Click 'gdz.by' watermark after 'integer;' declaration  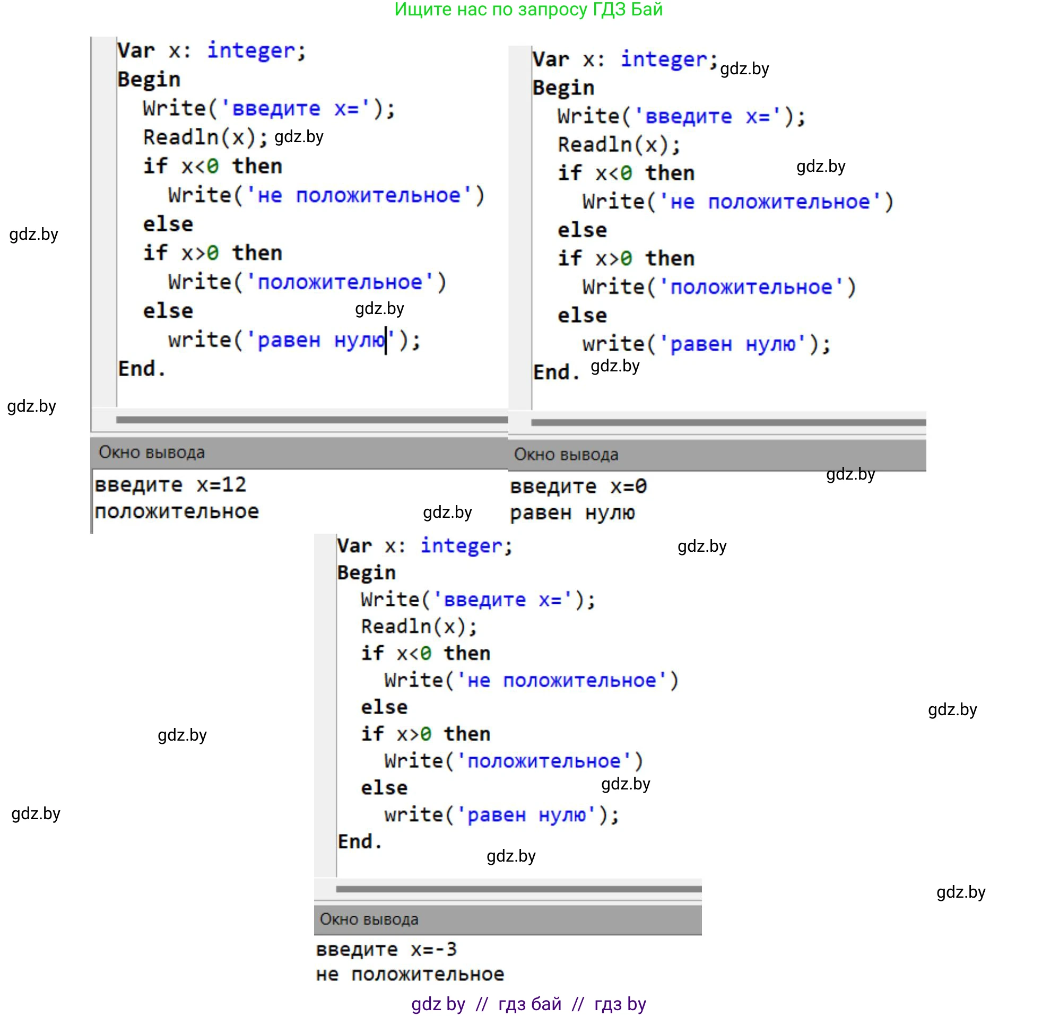(744, 68)
